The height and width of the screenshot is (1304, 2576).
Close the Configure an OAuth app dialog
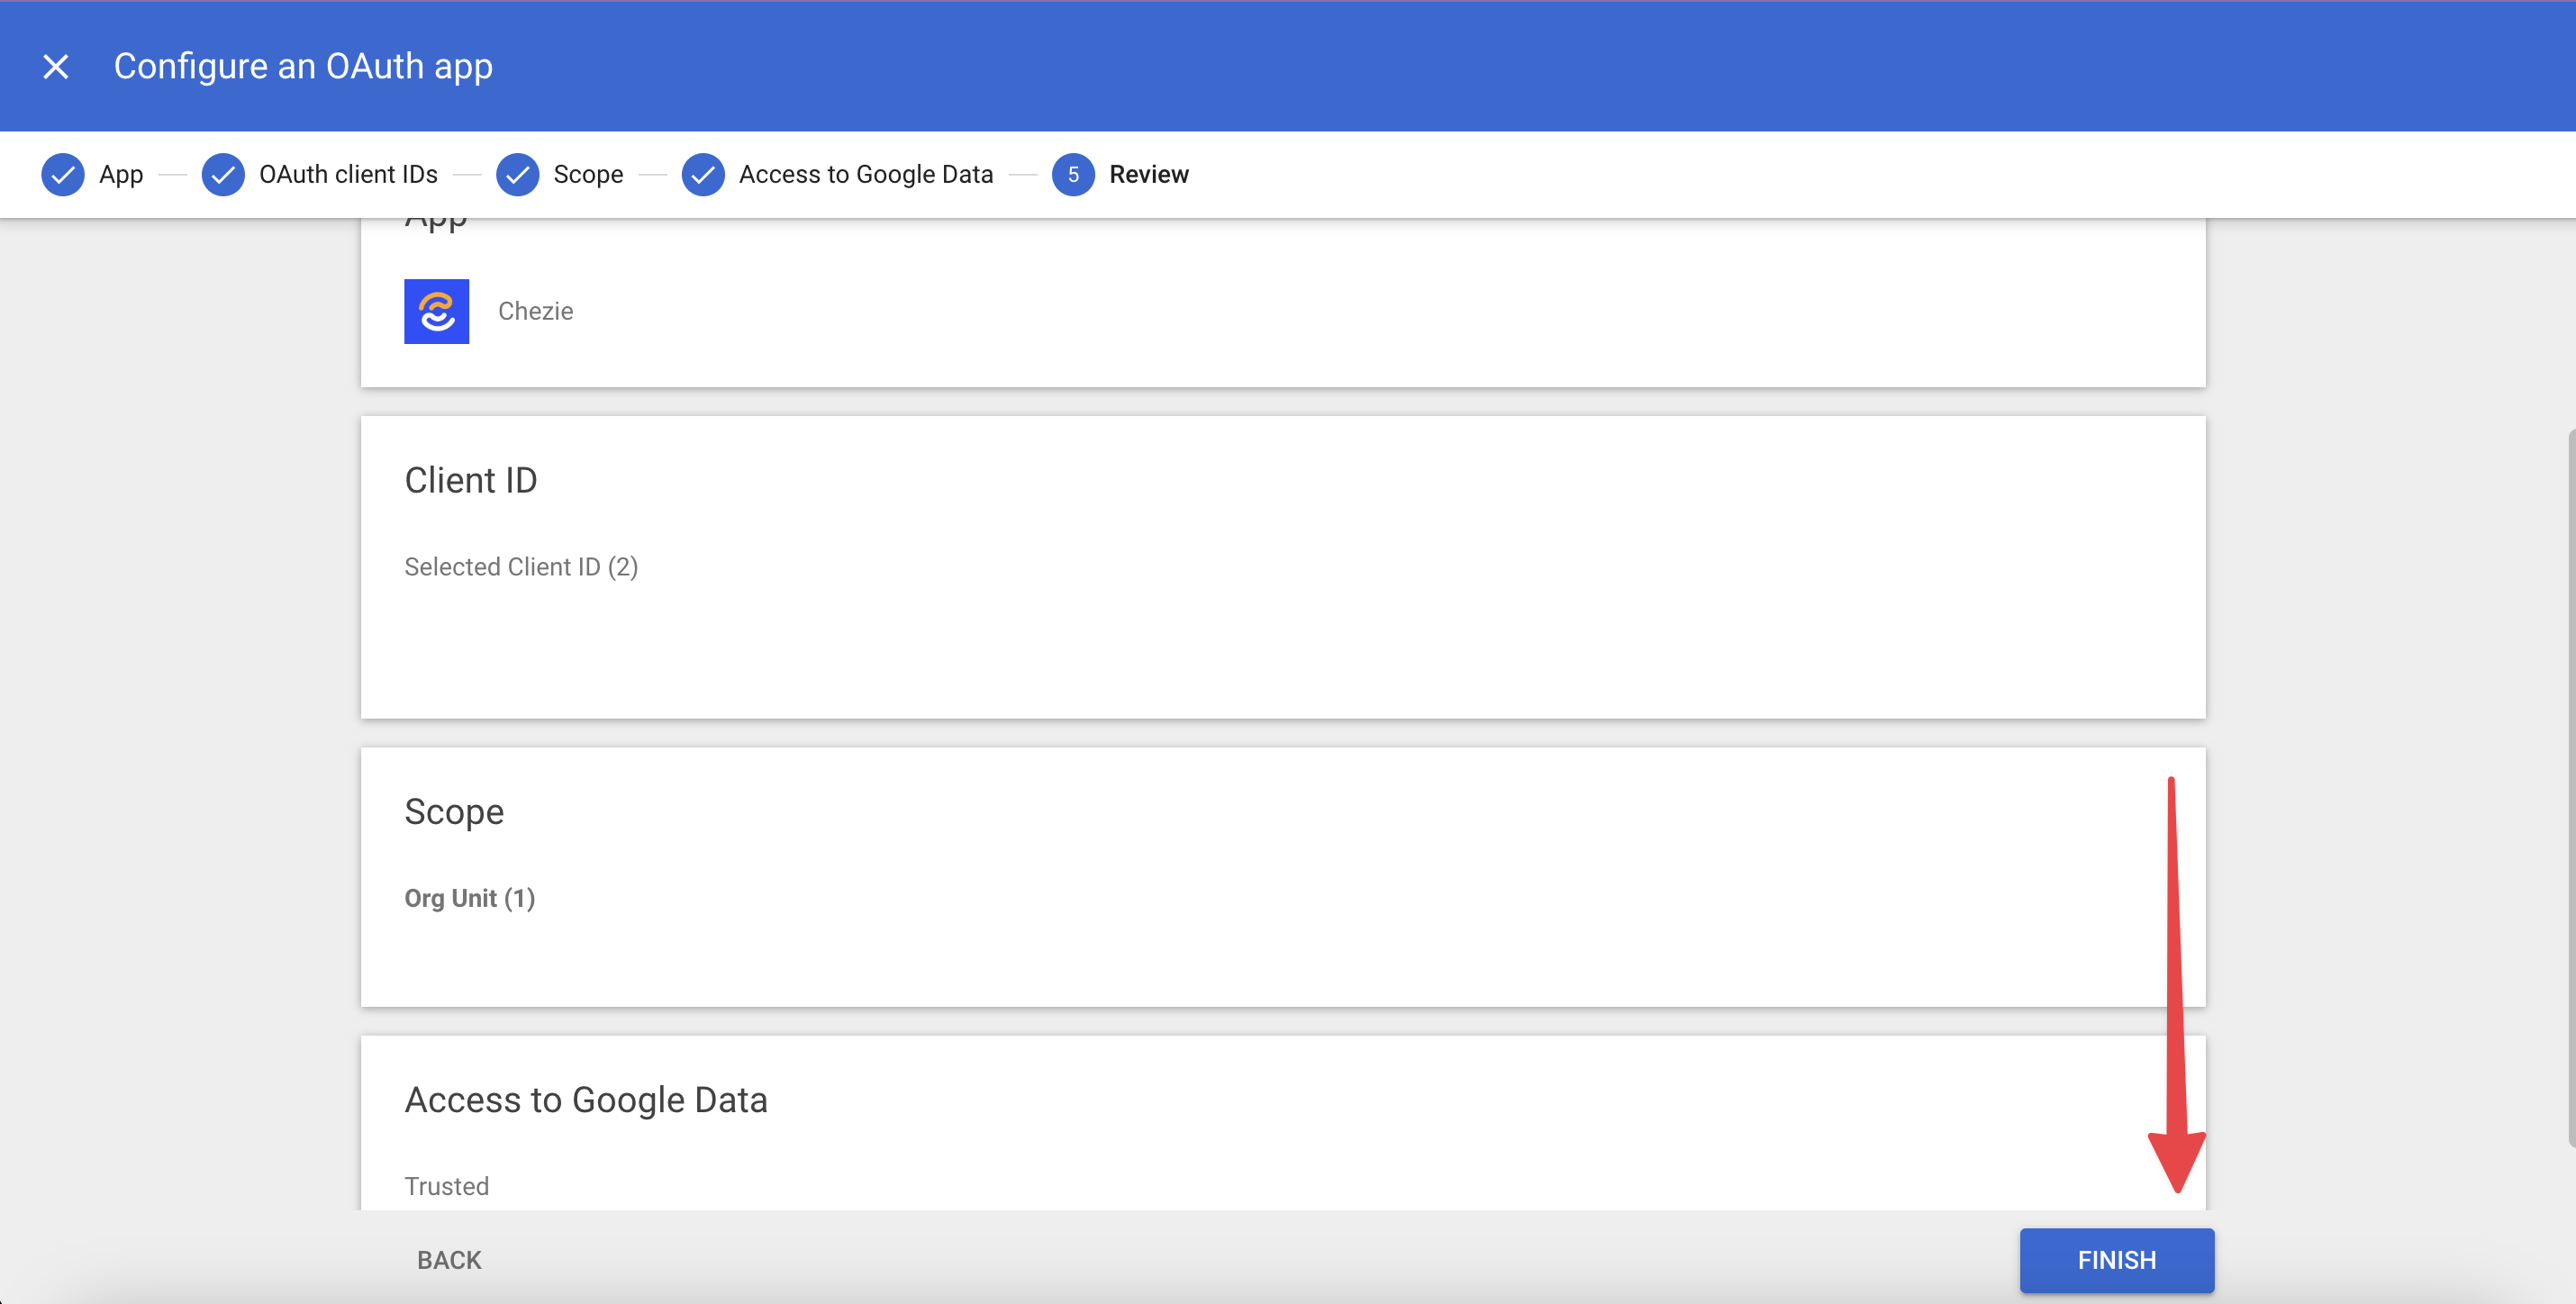coord(56,67)
